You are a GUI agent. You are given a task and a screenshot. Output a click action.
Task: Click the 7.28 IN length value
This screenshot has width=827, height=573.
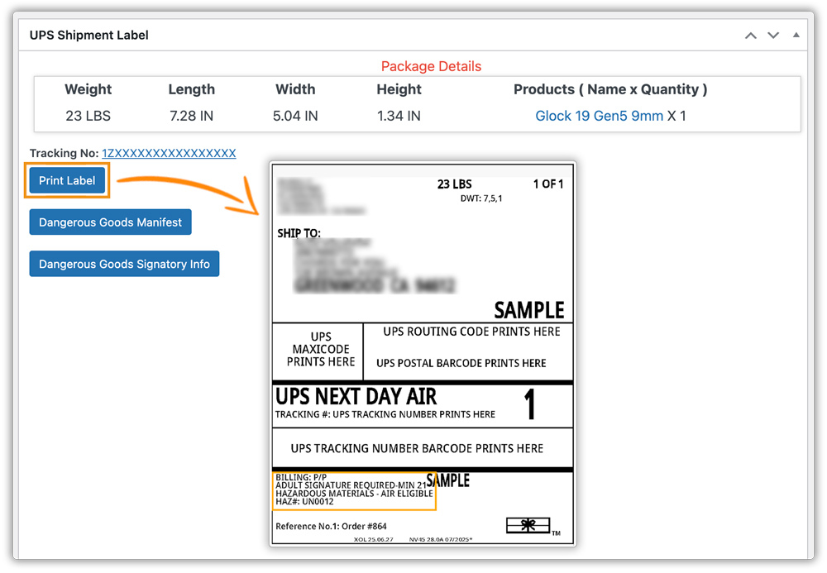[192, 116]
